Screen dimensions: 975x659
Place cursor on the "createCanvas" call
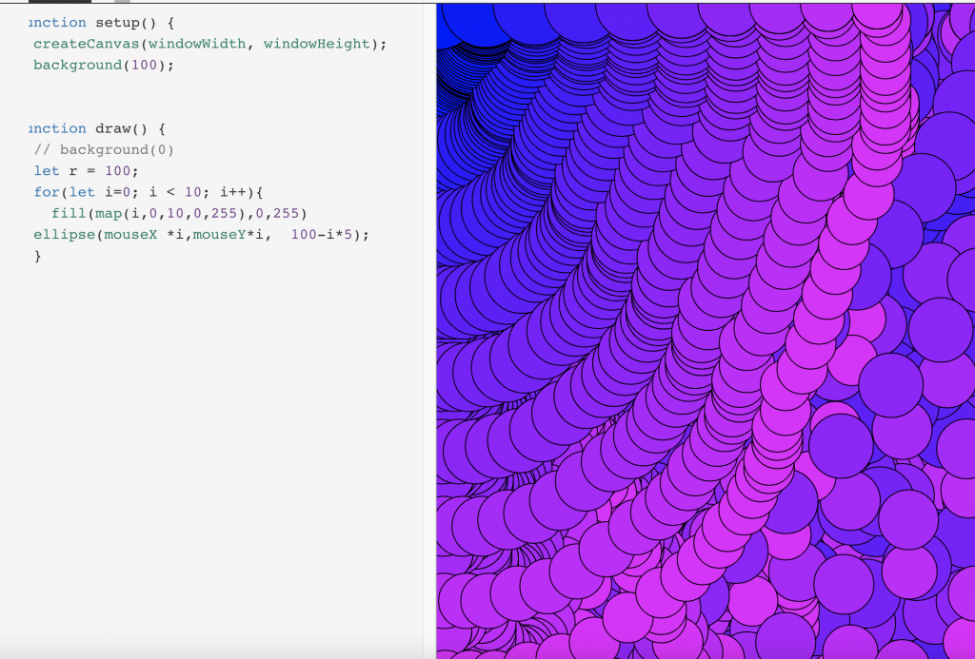(87, 44)
